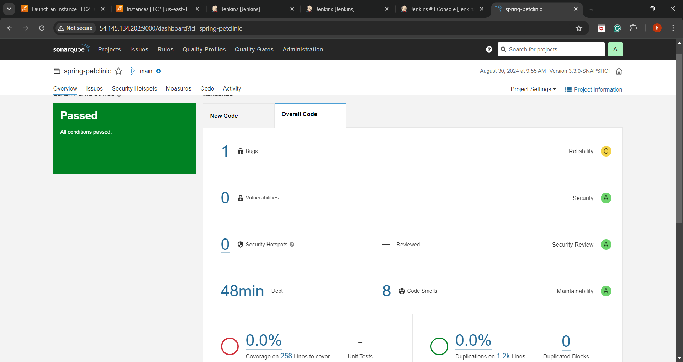Reload the page using refresh icon
The image size is (683, 362).
pyautogui.click(x=42, y=28)
